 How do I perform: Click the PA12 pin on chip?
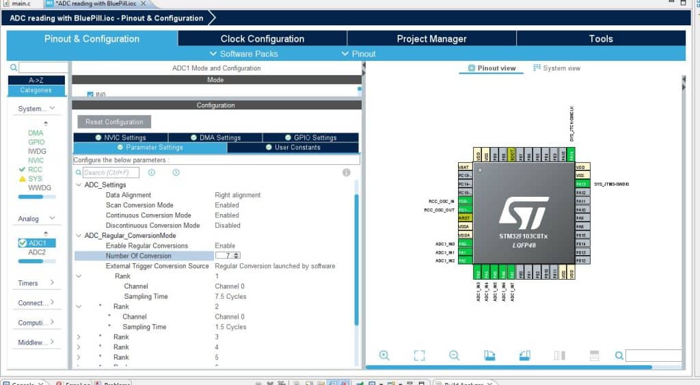tap(582, 193)
